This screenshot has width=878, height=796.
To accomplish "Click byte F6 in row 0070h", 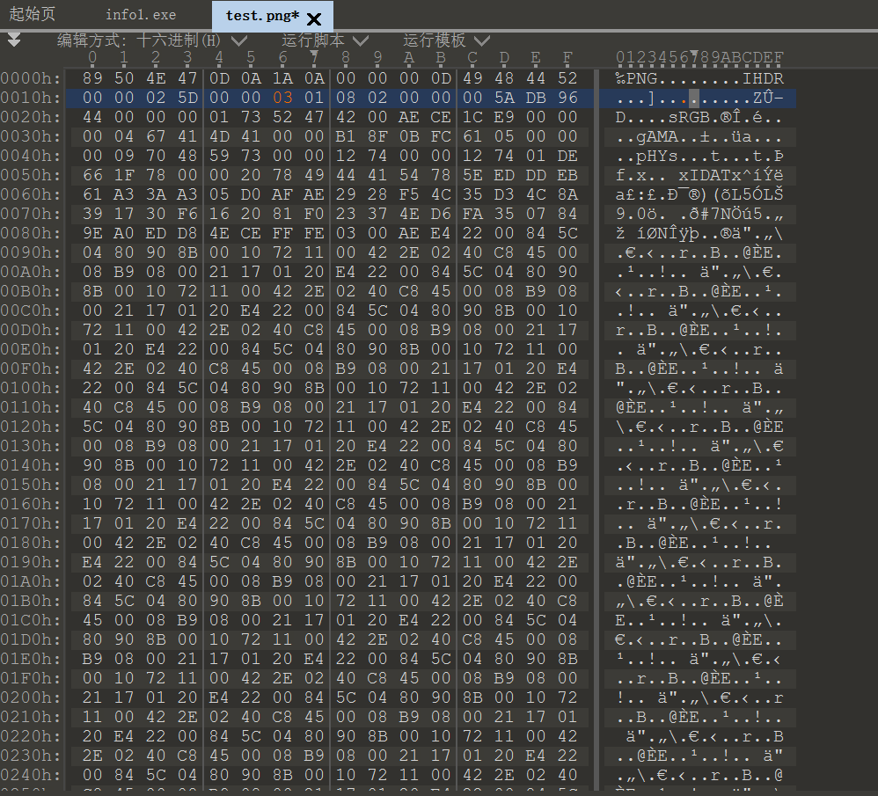I will [x=187, y=213].
